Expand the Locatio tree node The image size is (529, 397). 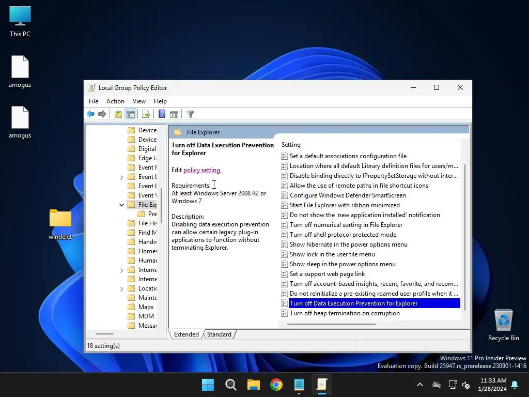point(121,289)
